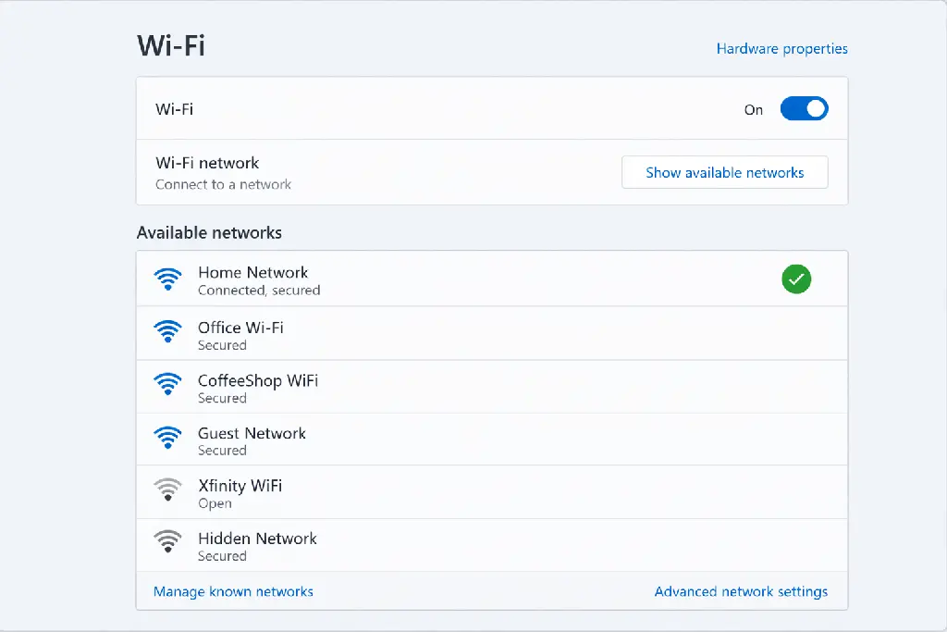
Task: Turn off the Wi-Fi toggle
Action: pyautogui.click(x=804, y=108)
